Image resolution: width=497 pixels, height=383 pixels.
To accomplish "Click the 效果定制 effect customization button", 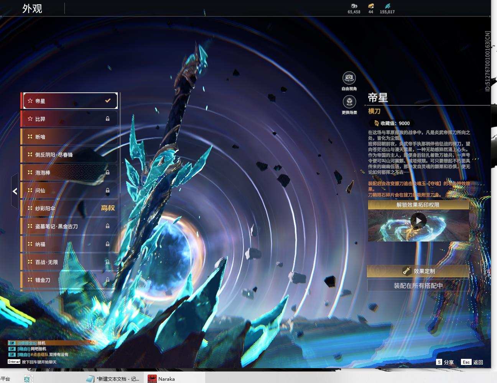I will (x=418, y=271).
